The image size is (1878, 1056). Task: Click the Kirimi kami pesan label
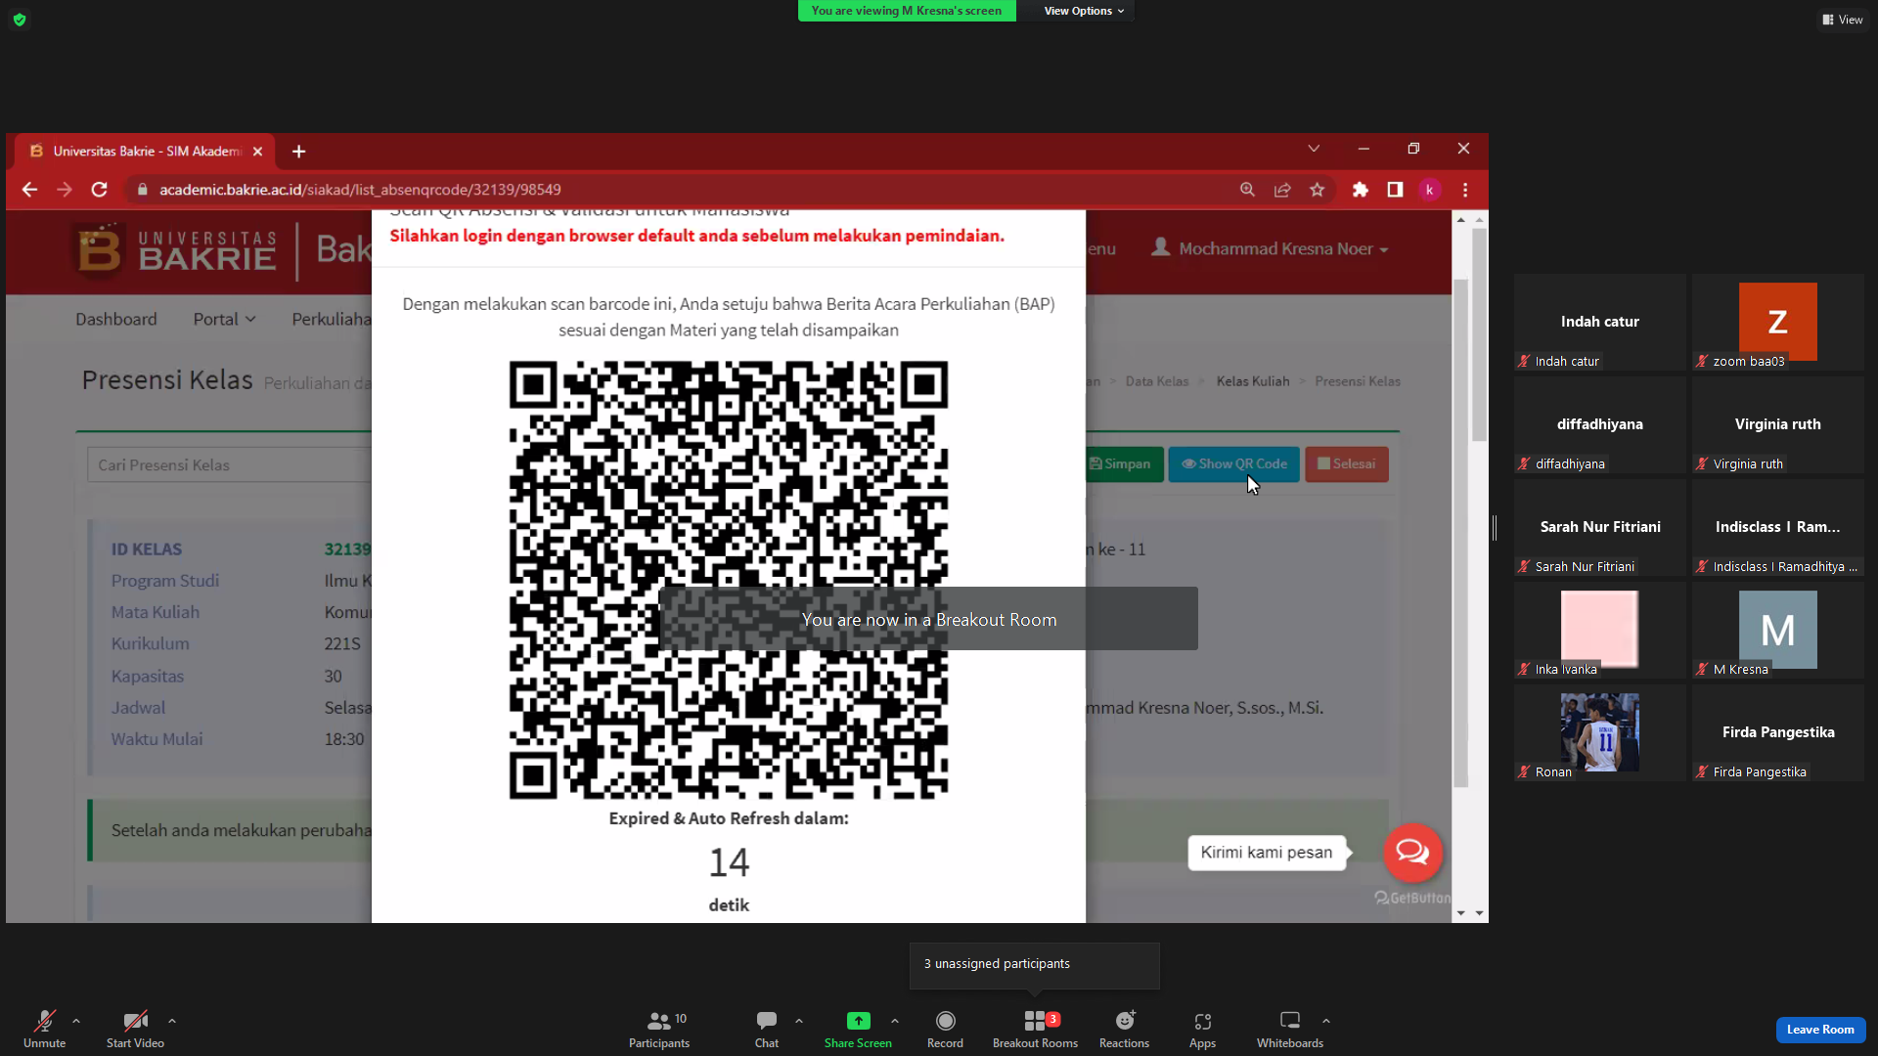click(x=1267, y=853)
